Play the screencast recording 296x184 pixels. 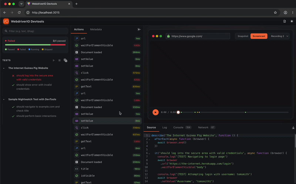pos(155,112)
